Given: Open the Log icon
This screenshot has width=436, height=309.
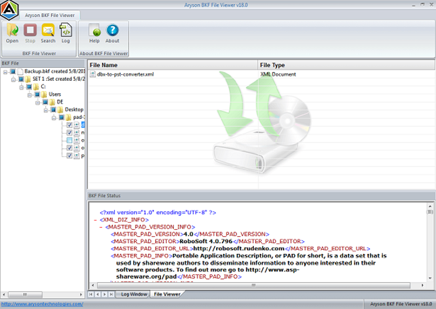Looking at the screenshot, I should click(x=65, y=33).
